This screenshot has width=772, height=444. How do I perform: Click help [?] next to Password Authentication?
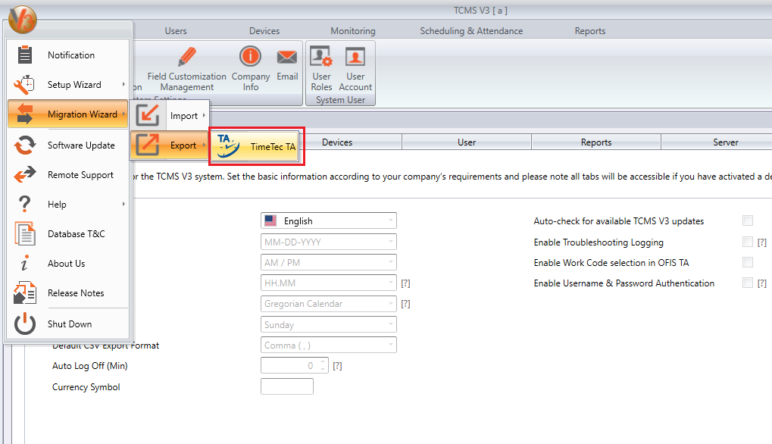click(x=761, y=283)
